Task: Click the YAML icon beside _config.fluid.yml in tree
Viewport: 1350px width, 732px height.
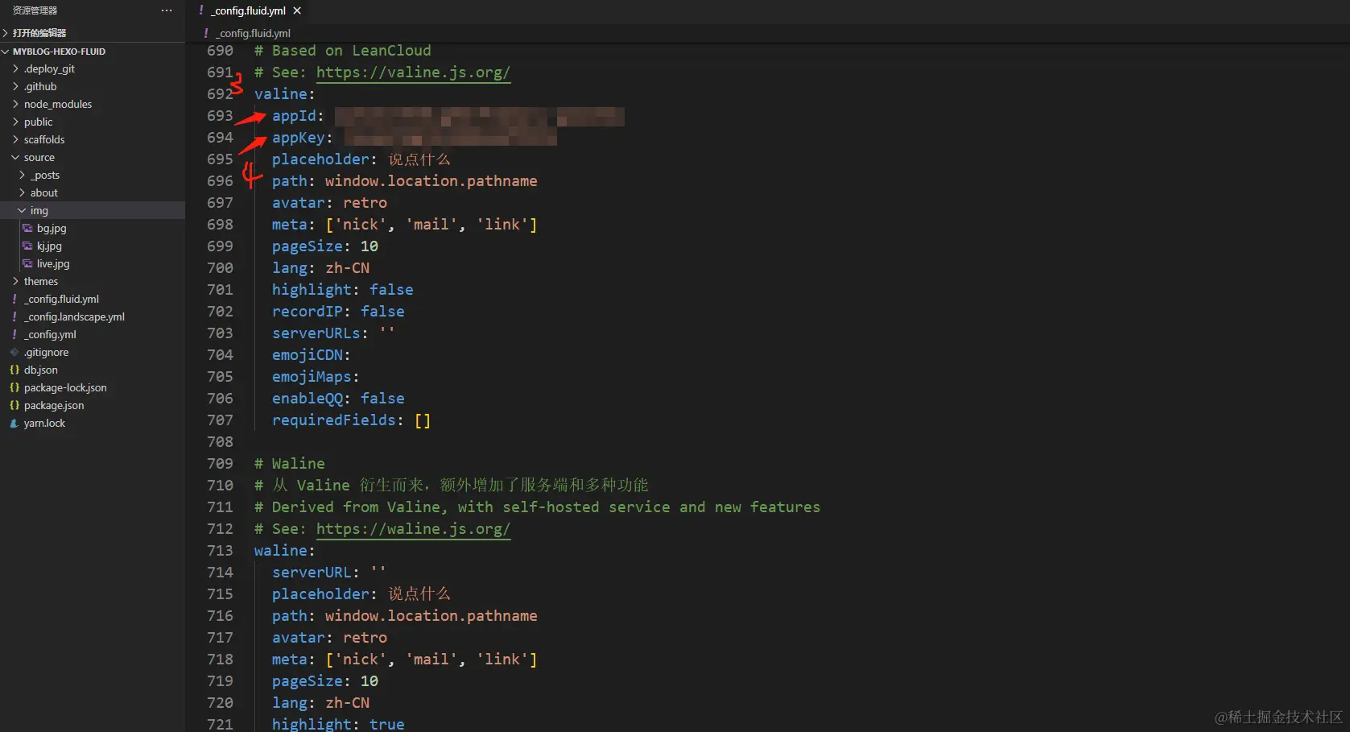Action: pos(14,299)
